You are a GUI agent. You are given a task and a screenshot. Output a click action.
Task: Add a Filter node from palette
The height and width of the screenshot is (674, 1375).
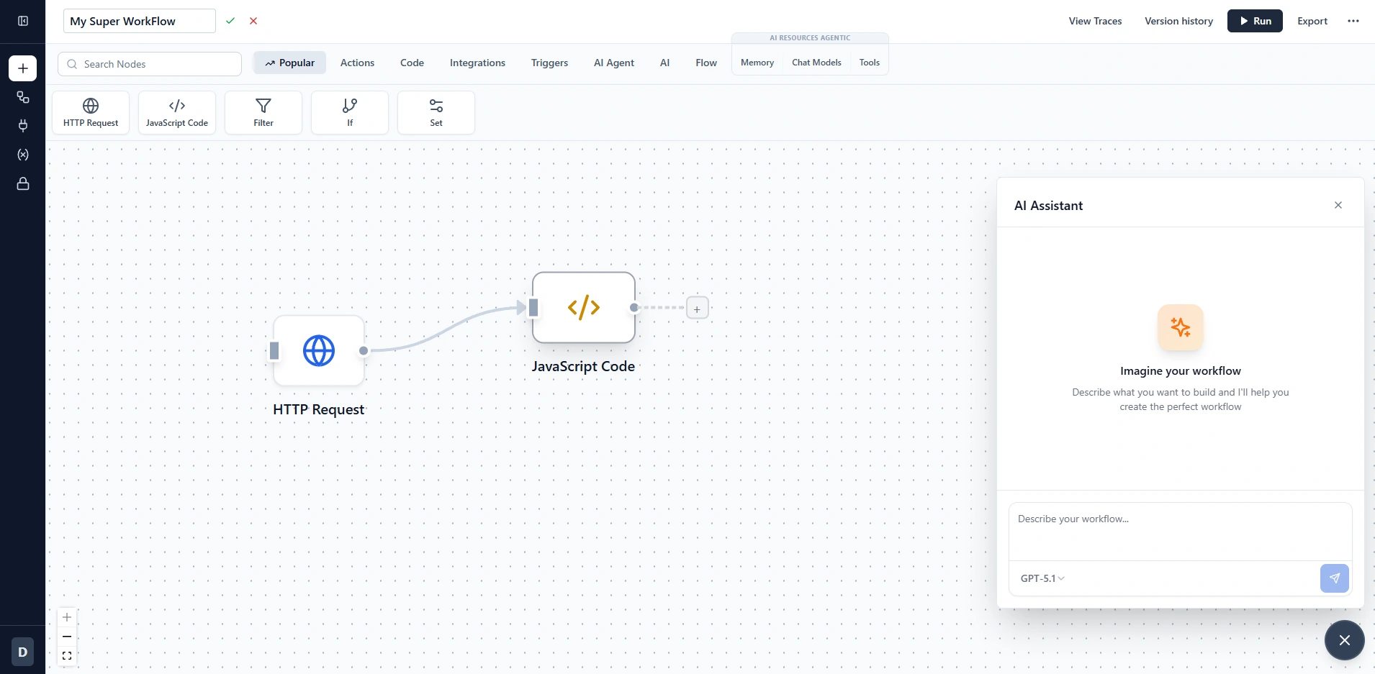point(263,112)
